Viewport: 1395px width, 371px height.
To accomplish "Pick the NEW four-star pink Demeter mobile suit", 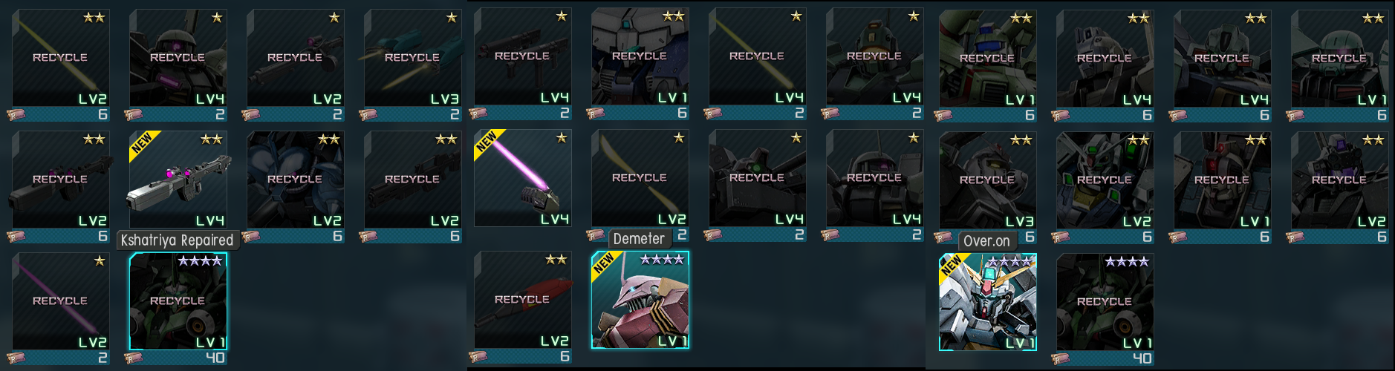I will [640, 300].
